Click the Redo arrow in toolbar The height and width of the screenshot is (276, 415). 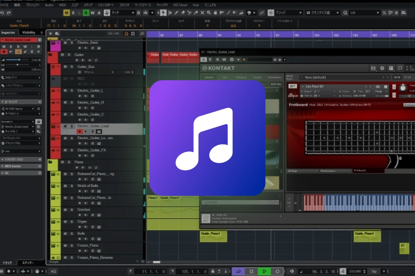point(9,13)
